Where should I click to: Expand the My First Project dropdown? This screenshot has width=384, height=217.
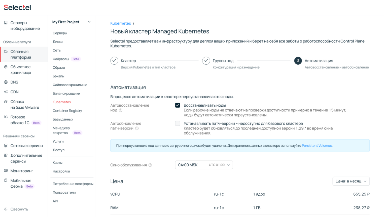click(x=89, y=22)
